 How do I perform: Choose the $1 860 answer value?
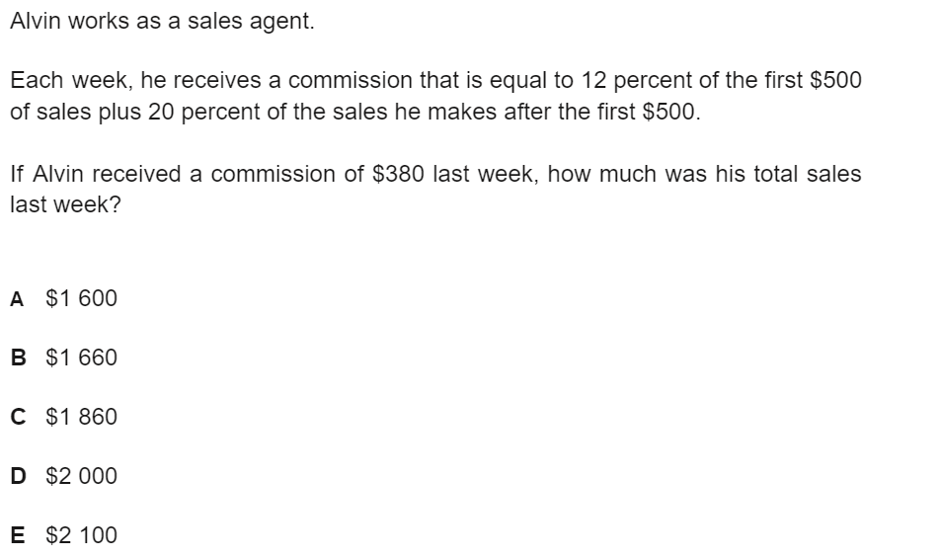(x=81, y=417)
